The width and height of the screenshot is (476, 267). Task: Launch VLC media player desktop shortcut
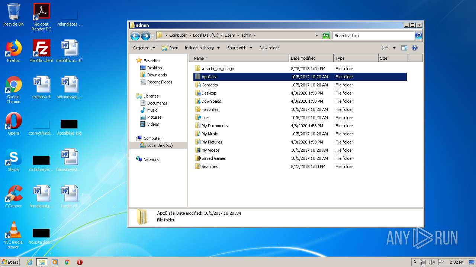[13, 235]
